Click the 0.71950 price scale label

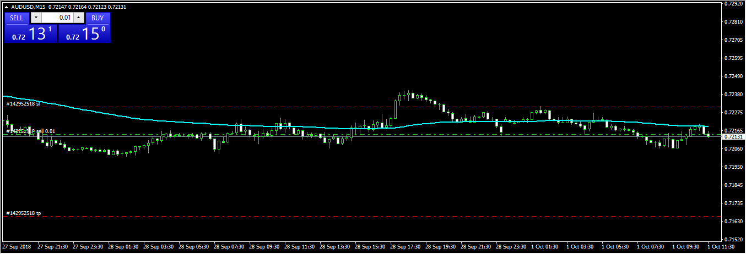(734, 167)
